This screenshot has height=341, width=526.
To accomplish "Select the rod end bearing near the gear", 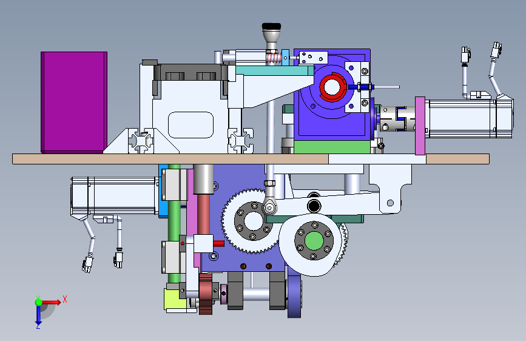I will coord(270,208).
